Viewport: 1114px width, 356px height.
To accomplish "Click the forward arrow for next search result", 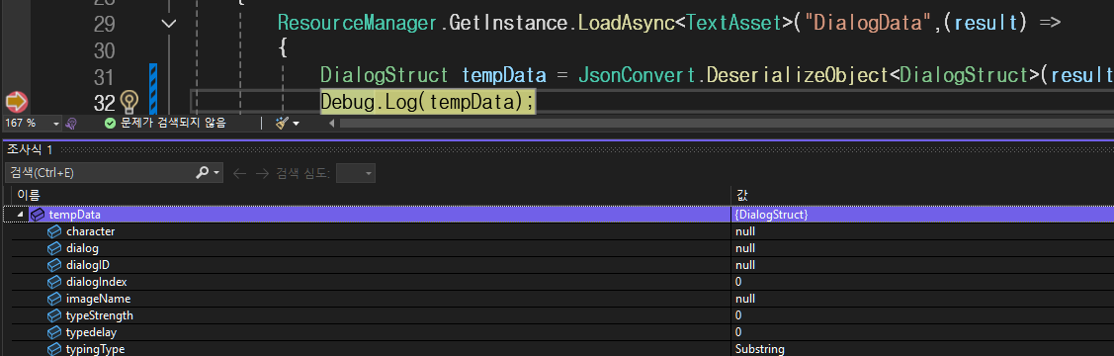I will (x=262, y=173).
